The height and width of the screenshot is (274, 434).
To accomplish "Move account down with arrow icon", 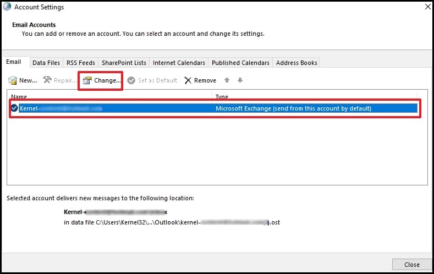I will [240, 80].
